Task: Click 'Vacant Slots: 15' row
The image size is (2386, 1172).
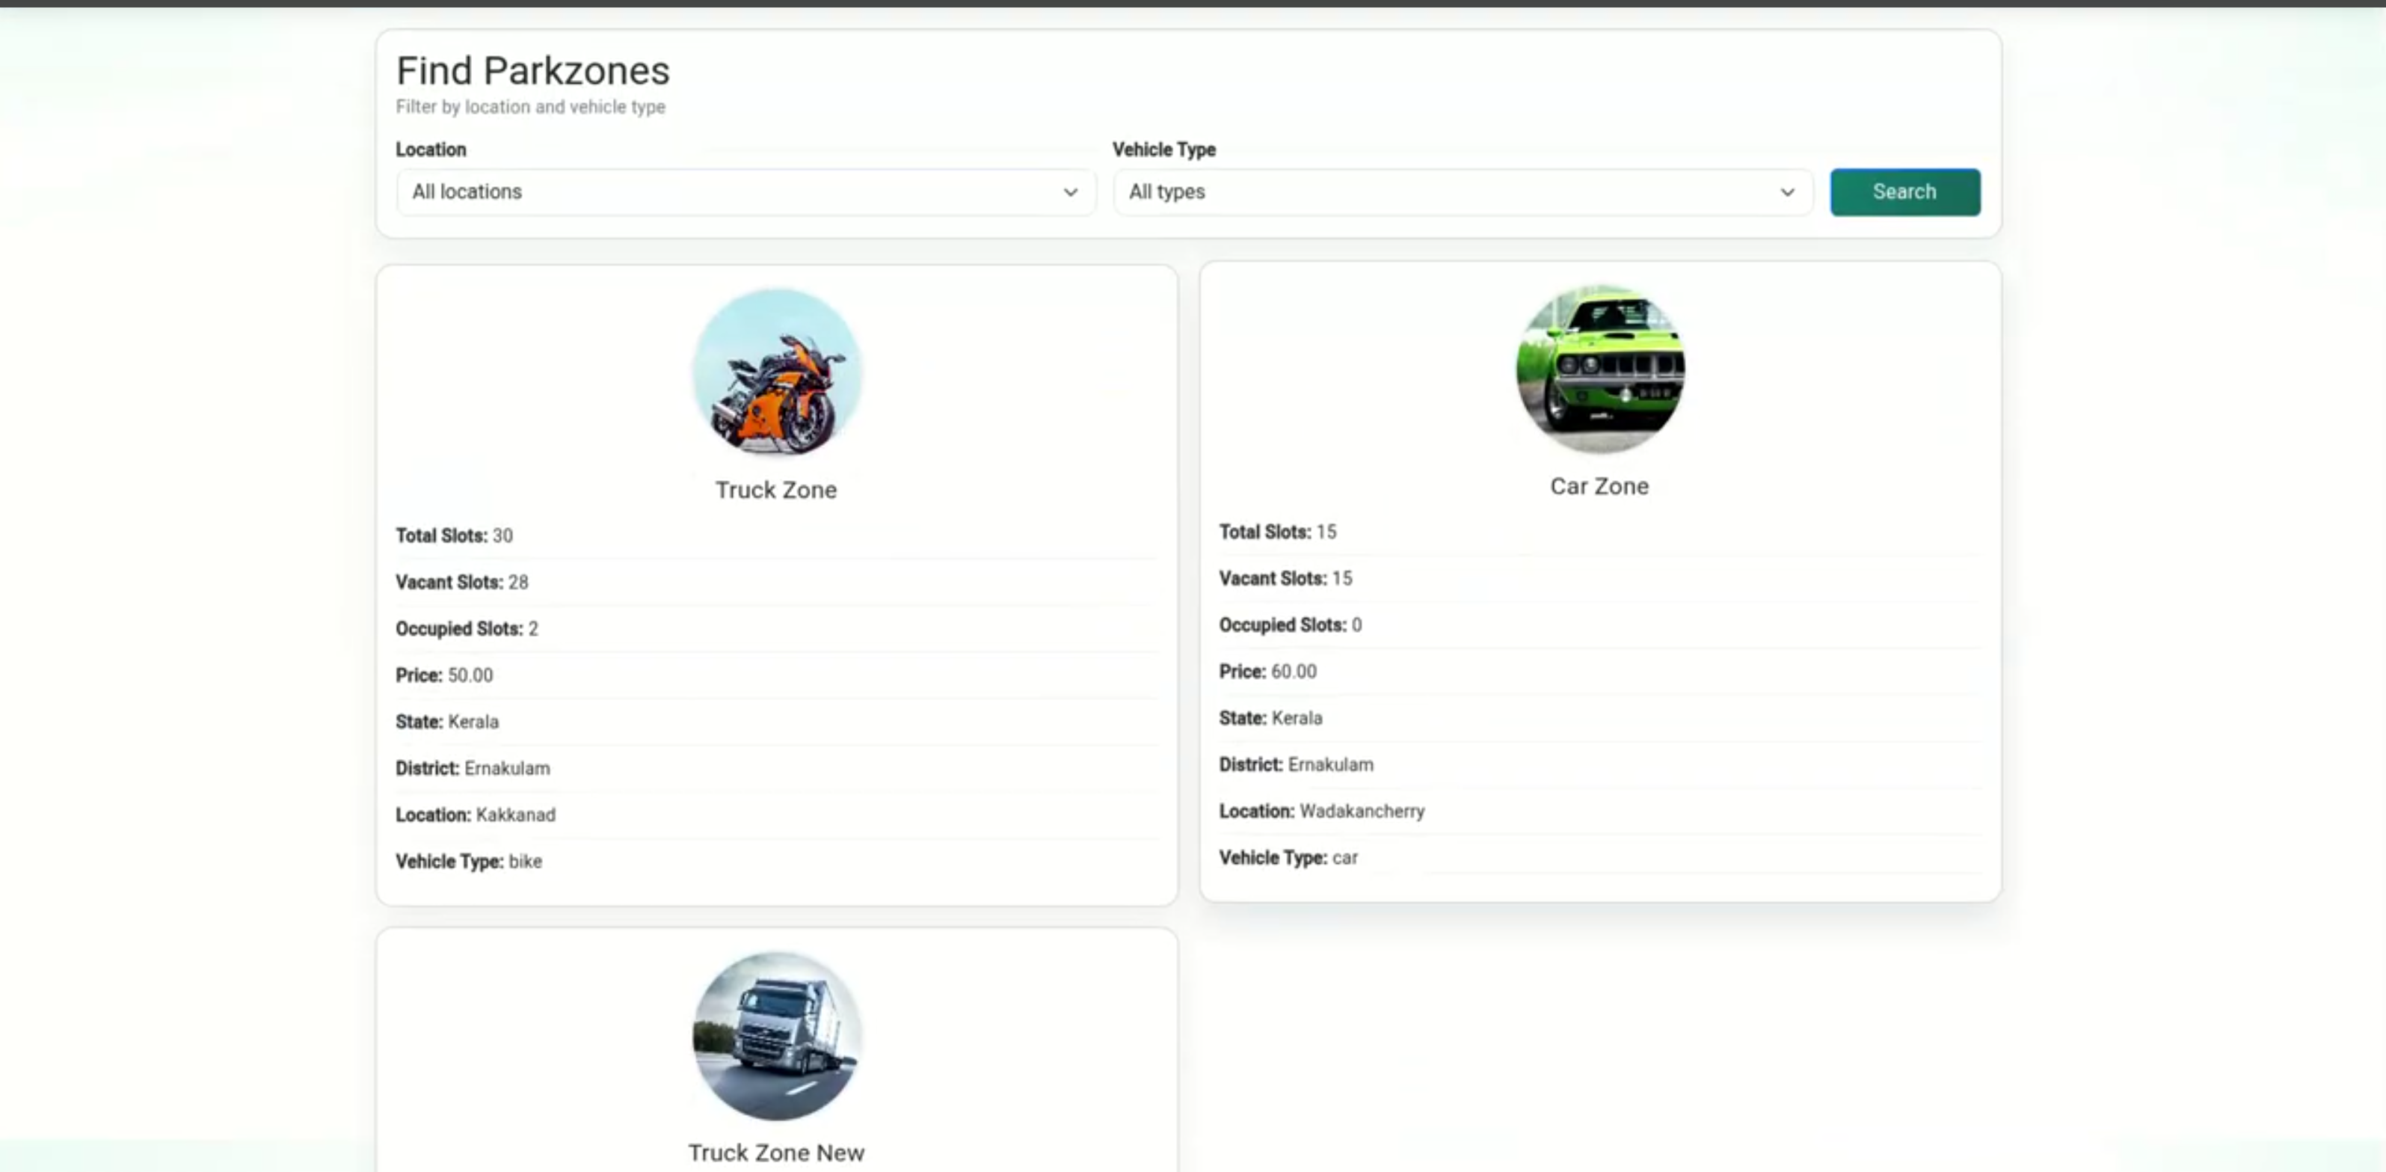Action: (1599, 578)
